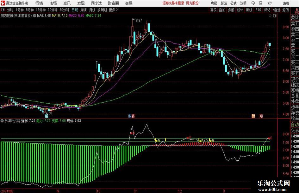Click the 游客 guest account button
The height and width of the screenshot is (193, 299).
pyautogui.click(x=286, y=3)
